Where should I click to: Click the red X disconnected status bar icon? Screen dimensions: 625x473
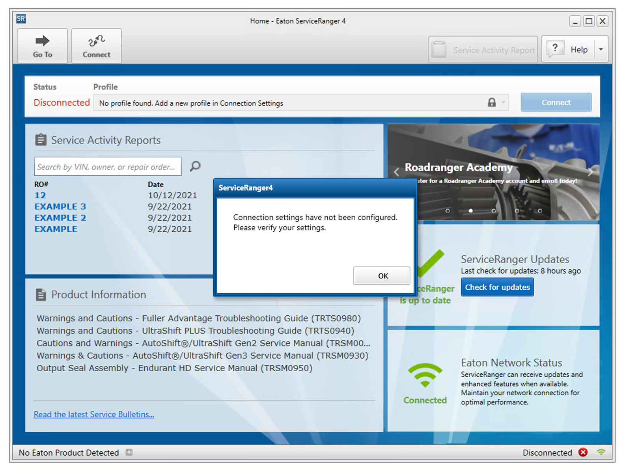tap(583, 452)
